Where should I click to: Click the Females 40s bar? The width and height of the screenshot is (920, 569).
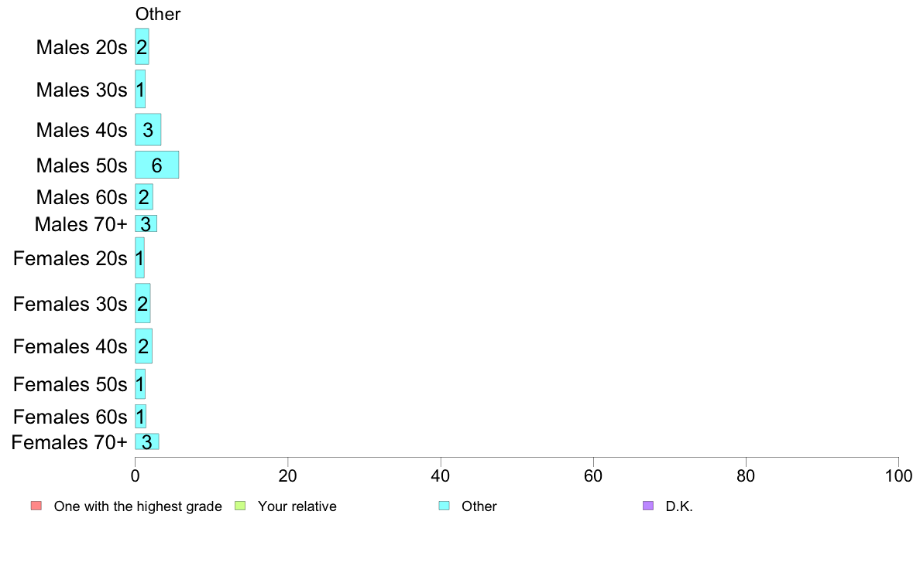[x=144, y=346]
